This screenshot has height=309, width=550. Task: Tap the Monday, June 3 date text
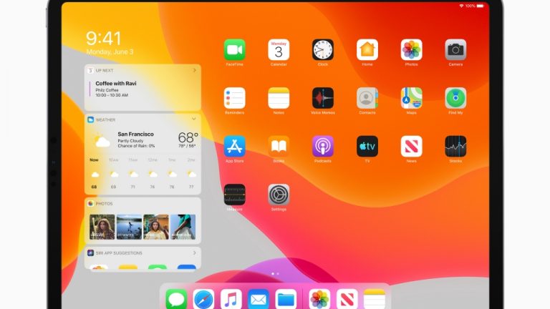(110, 51)
